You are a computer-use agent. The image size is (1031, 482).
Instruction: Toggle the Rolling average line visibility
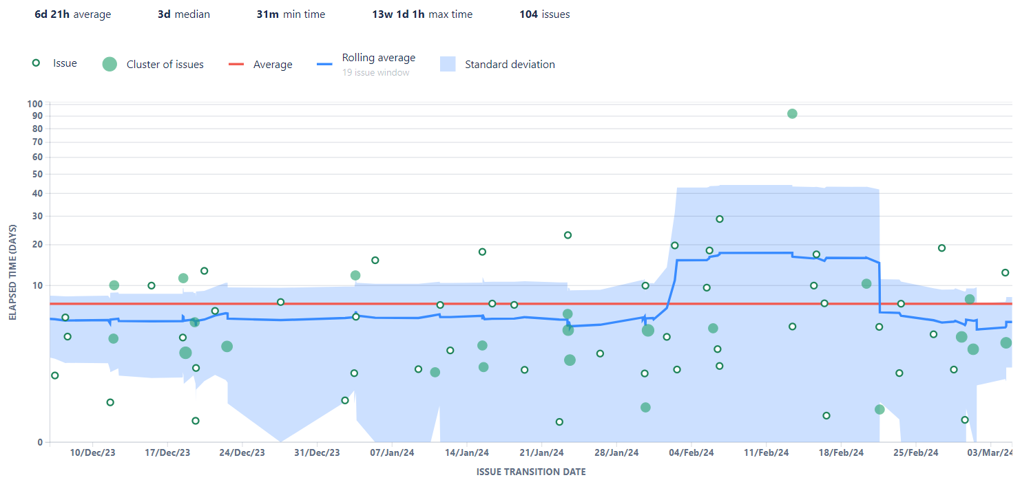(x=378, y=58)
